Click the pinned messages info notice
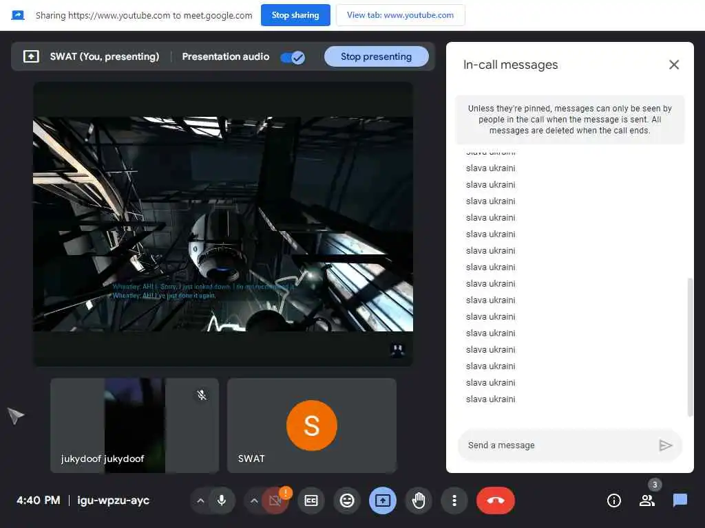 point(569,120)
